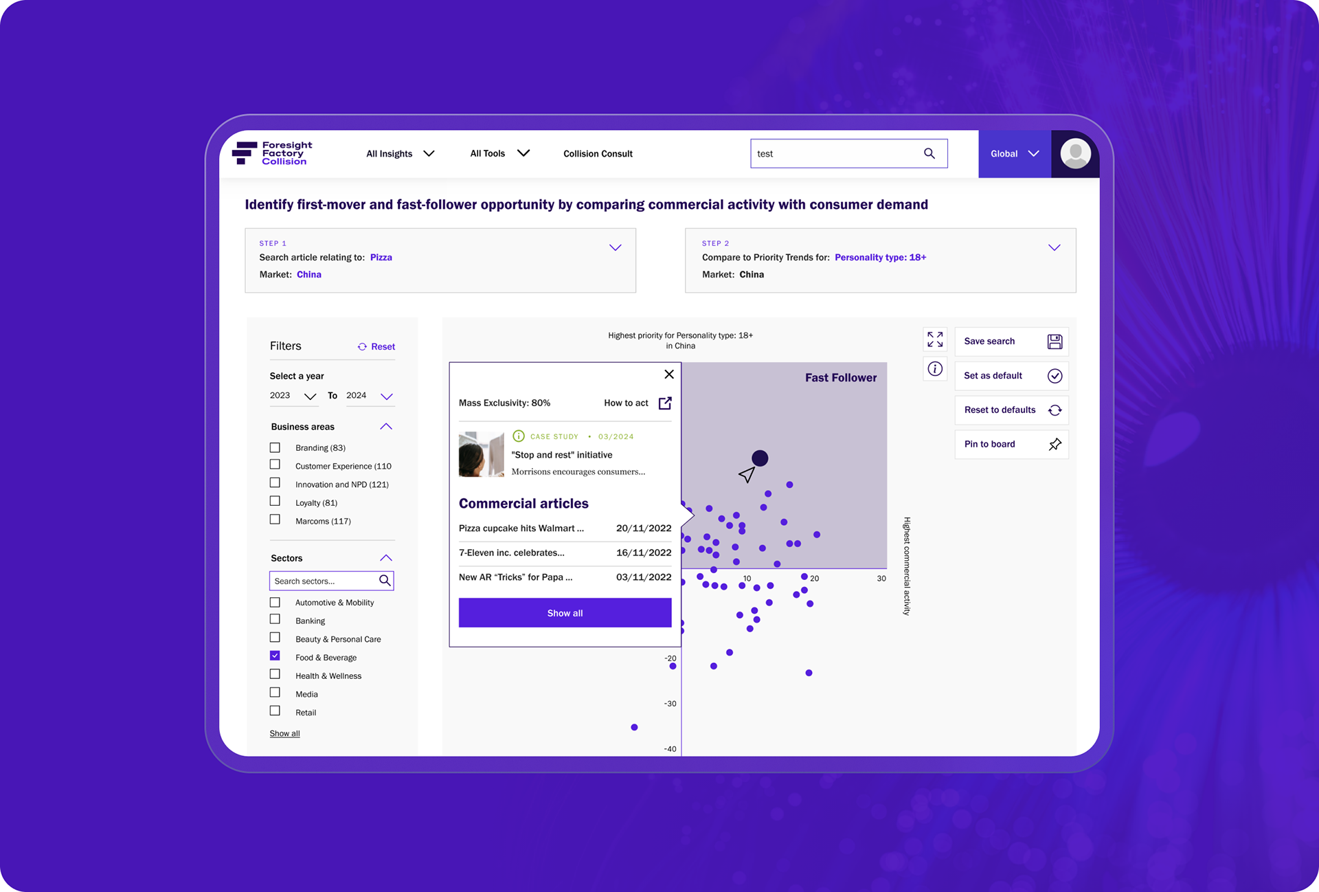Tick the Marcoms (117) checkbox
The width and height of the screenshot is (1319, 892).
[x=275, y=520]
